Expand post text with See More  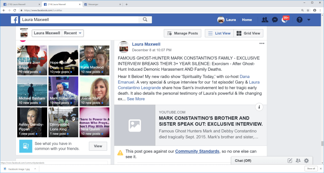pyautogui.click(x=136, y=99)
